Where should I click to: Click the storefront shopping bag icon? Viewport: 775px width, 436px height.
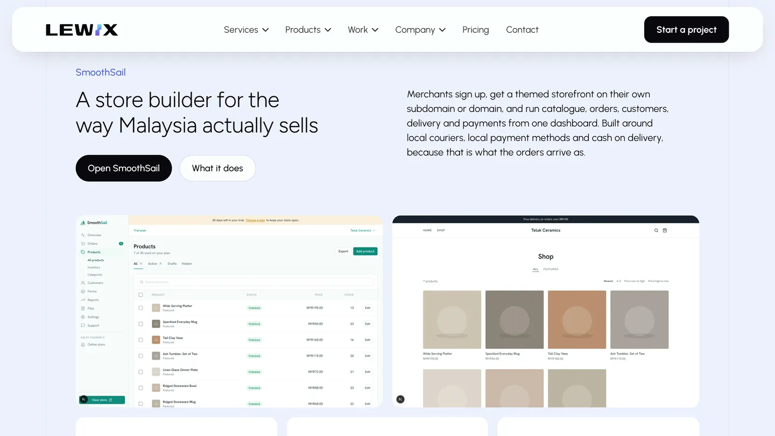[x=665, y=230]
